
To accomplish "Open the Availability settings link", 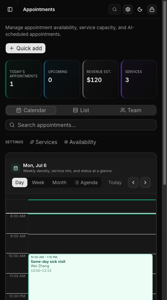I will (x=80, y=142).
